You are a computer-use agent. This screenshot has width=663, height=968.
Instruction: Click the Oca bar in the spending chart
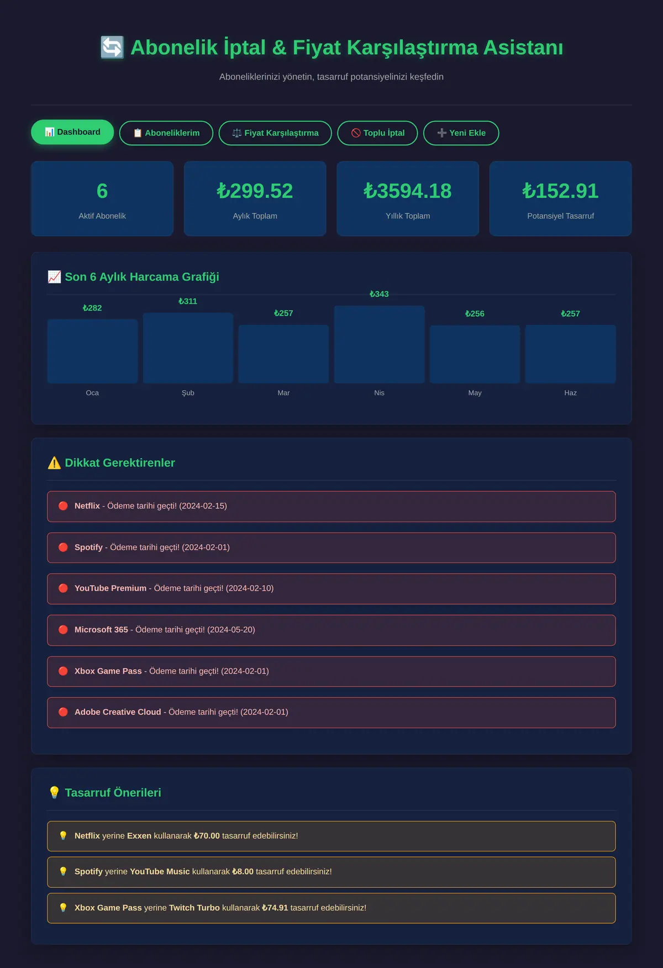pos(92,351)
